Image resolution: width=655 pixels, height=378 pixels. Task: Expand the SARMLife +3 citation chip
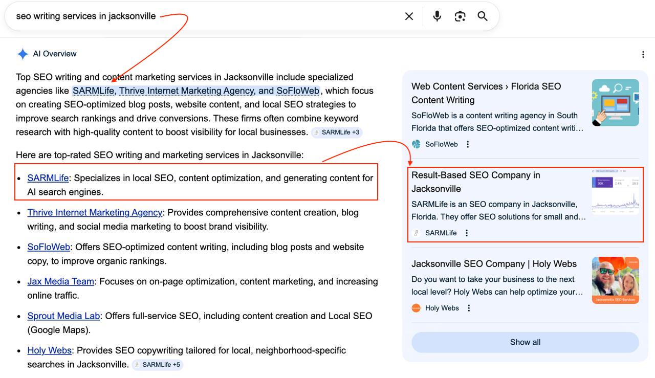point(336,131)
